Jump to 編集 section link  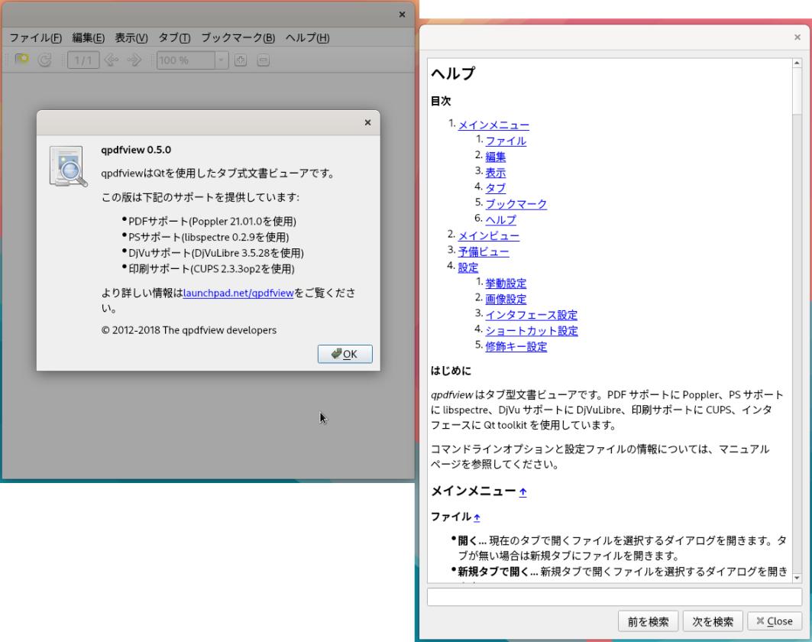tap(495, 157)
